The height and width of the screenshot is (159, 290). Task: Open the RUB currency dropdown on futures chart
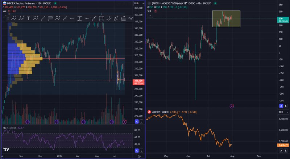tap(139, 3)
